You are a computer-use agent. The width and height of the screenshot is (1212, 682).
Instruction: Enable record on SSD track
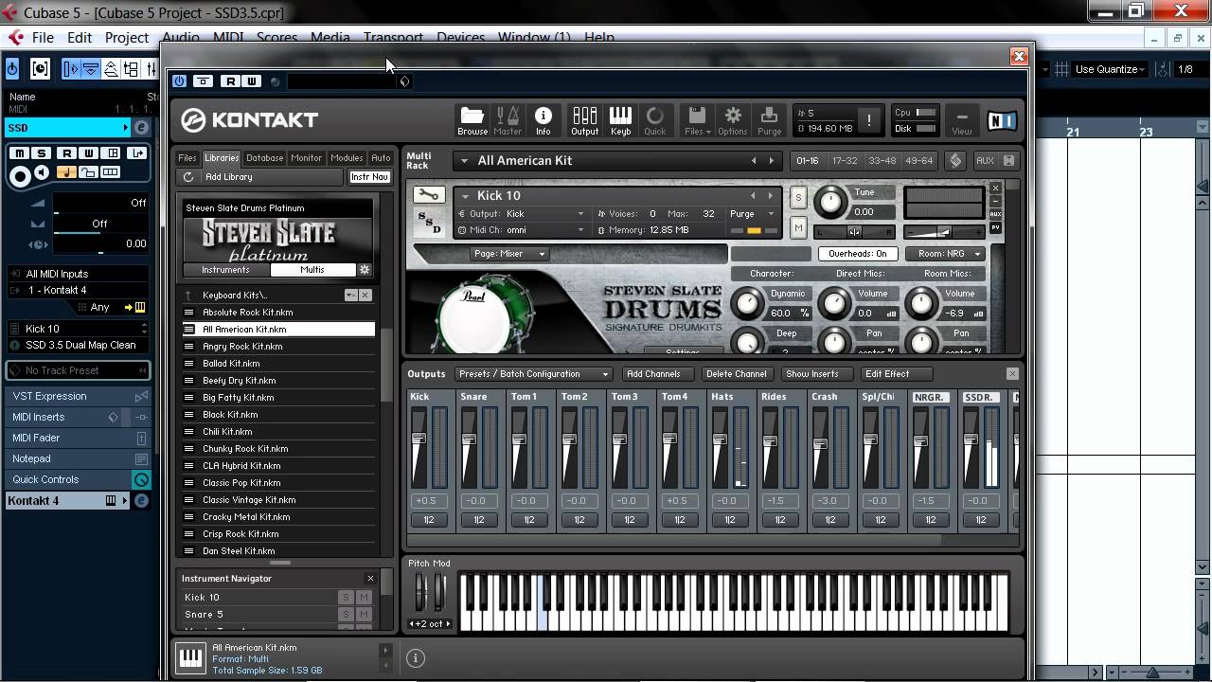pyautogui.click(x=20, y=175)
